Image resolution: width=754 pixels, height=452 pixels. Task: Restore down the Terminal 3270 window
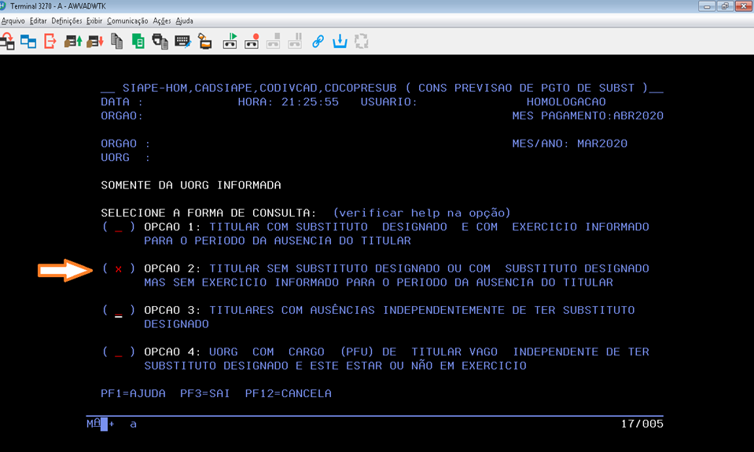(725, 6)
